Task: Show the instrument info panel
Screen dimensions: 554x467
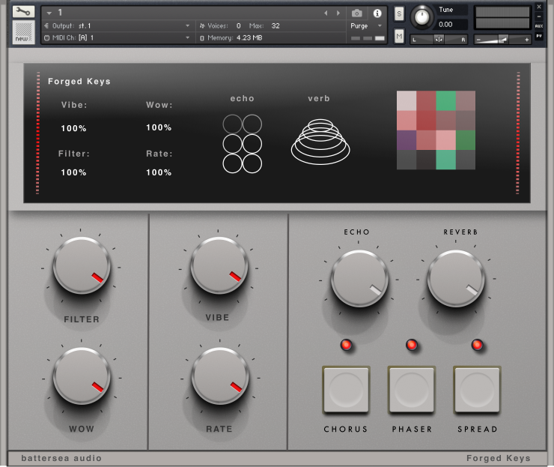Action: (x=377, y=13)
